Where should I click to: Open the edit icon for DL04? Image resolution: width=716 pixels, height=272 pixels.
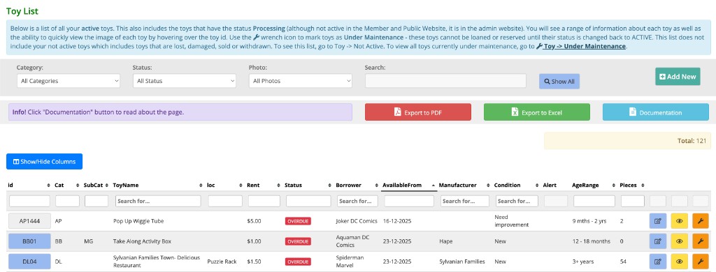pos(657,261)
